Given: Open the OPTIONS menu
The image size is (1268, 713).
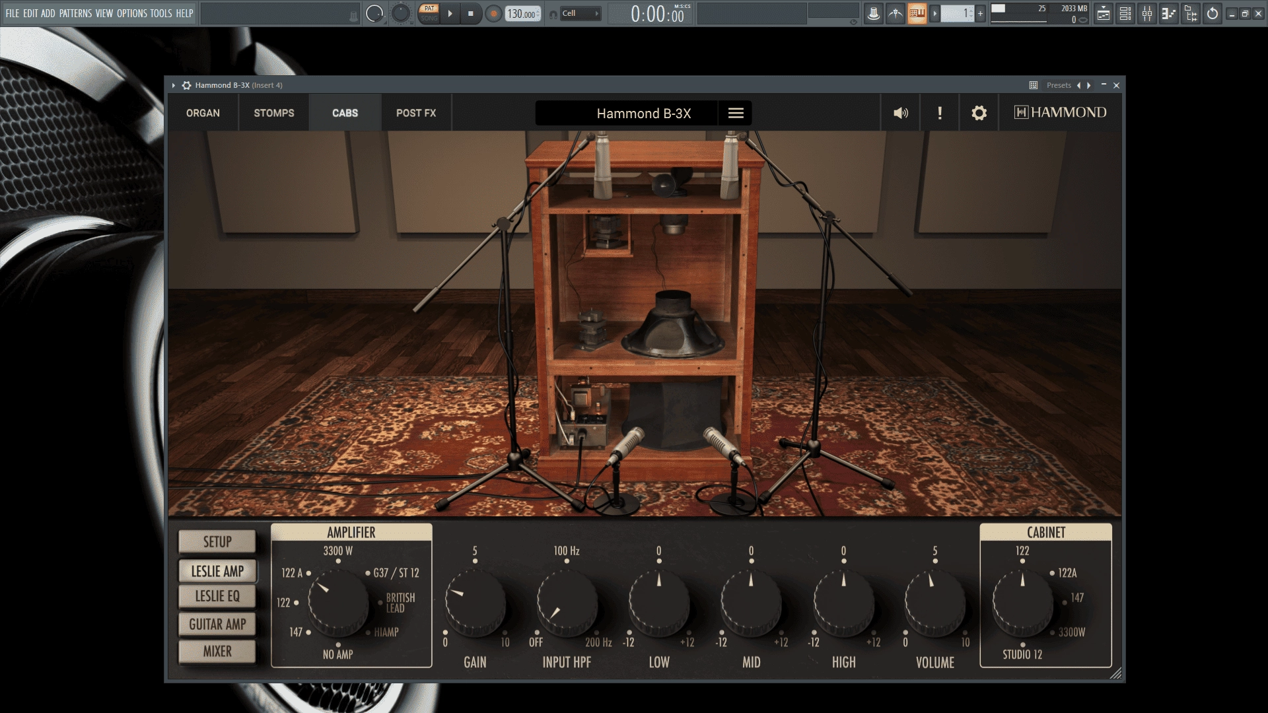Looking at the screenshot, I should (x=132, y=13).
